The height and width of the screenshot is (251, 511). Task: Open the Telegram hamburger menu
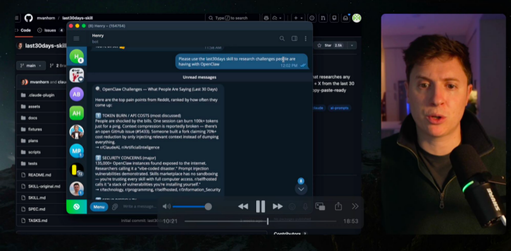tap(77, 38)
